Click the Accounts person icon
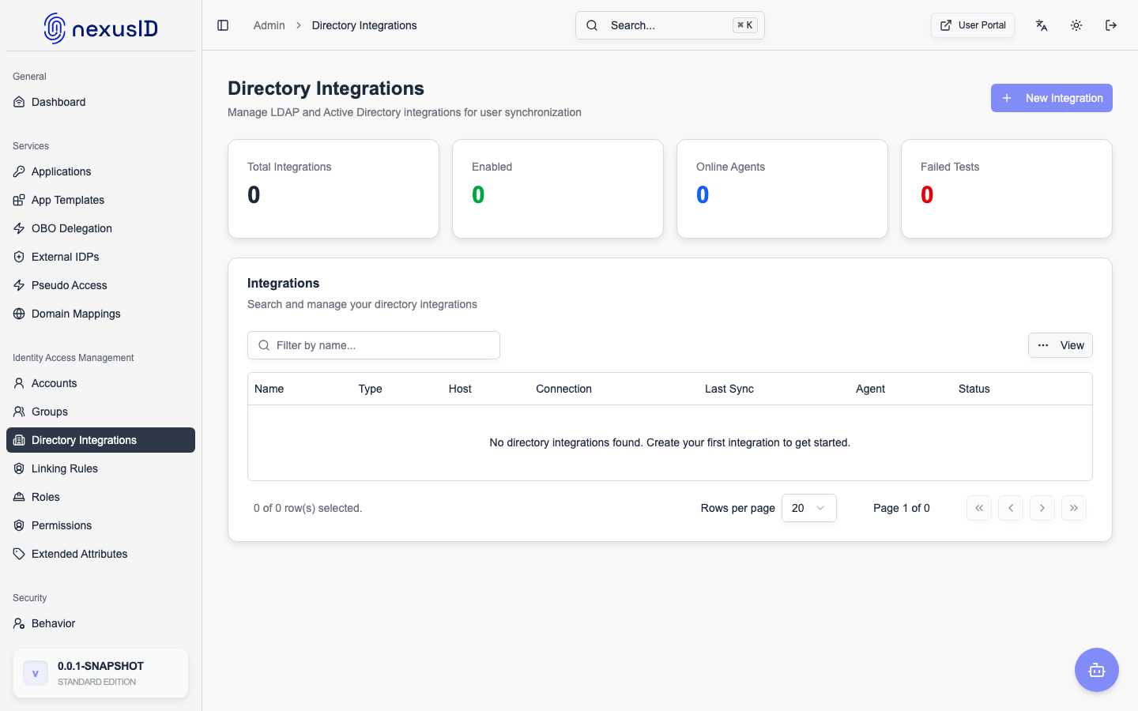 (x=19, y=383)
